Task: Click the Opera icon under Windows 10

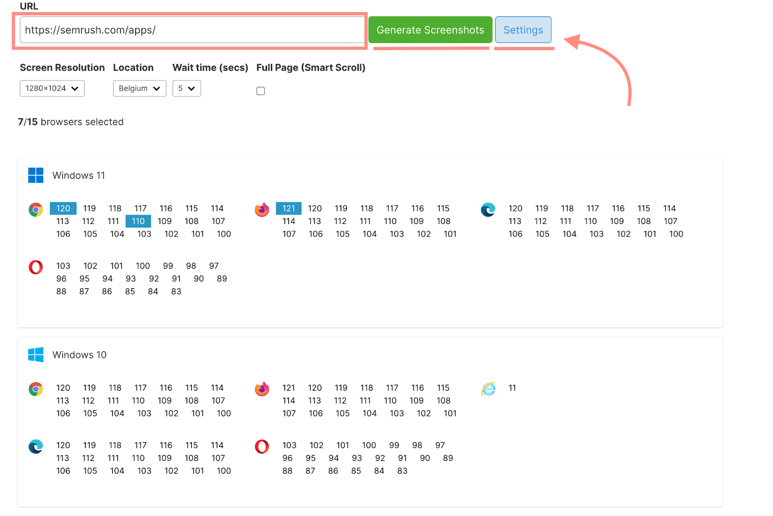Action: [262, 446]
